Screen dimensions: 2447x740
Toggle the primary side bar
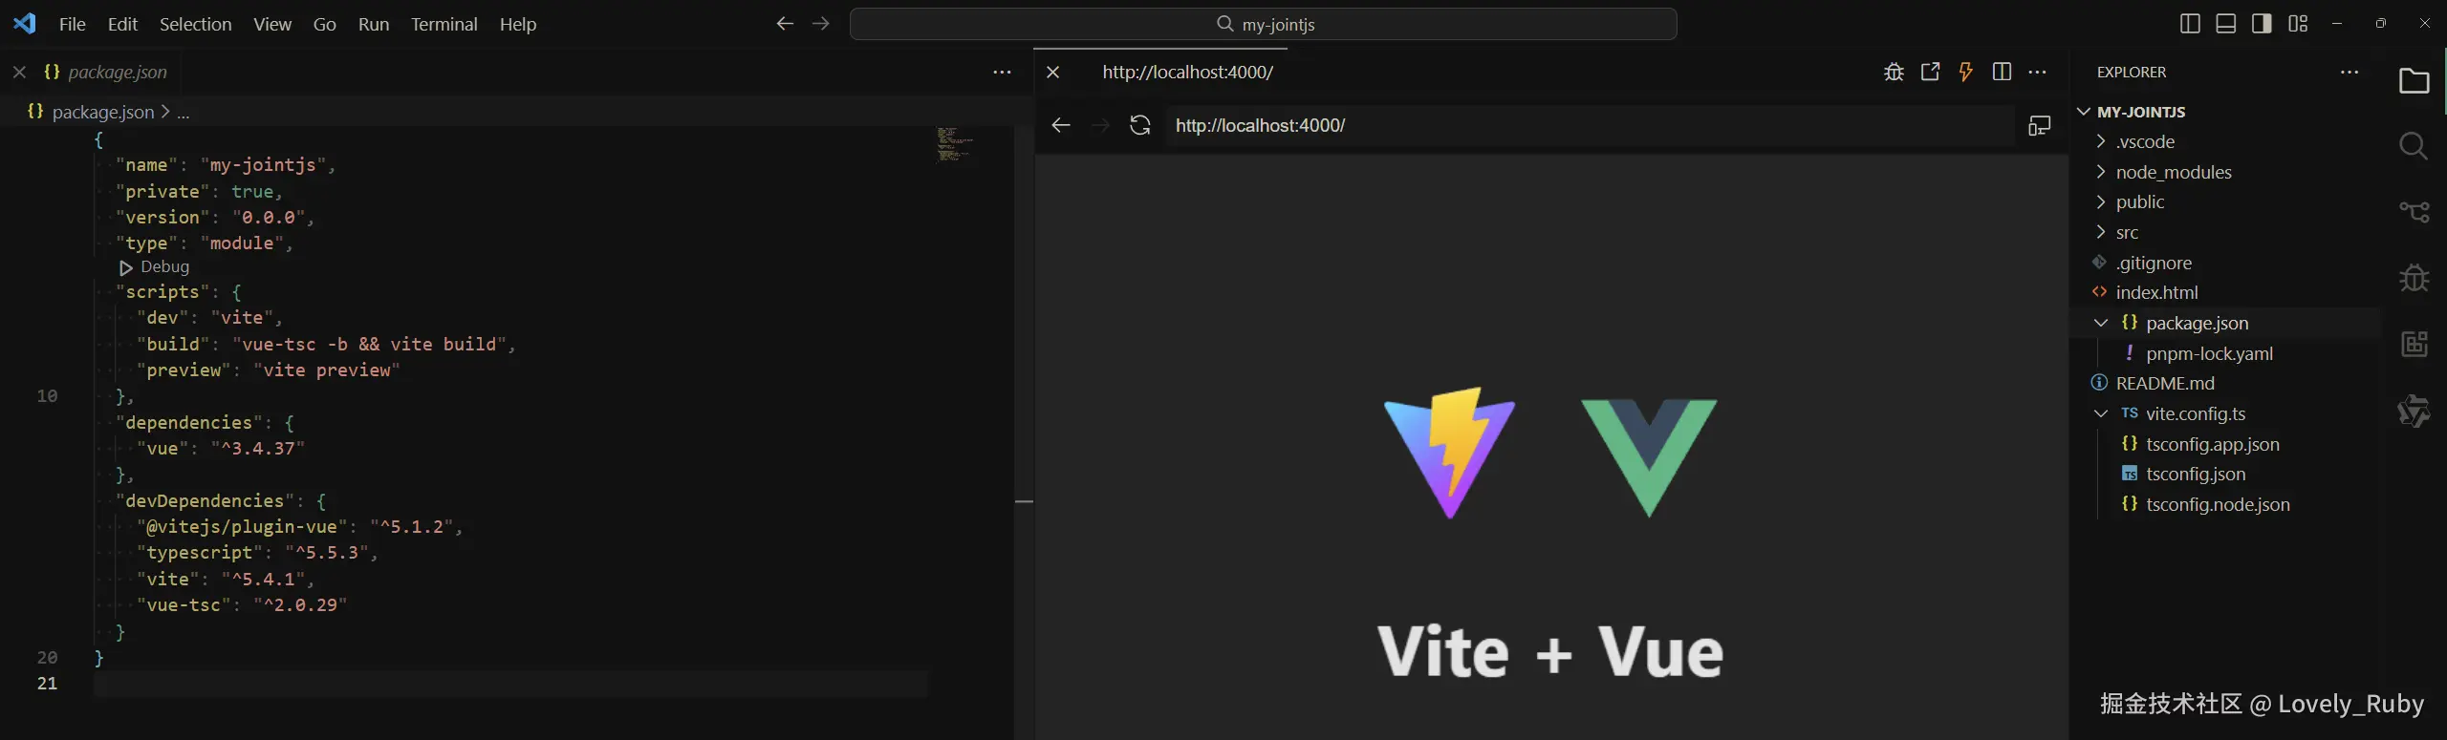pos(2190,24)
